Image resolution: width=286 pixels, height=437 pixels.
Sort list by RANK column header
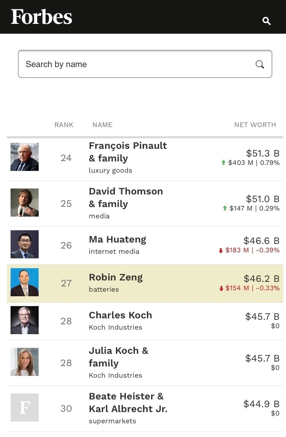[64, 125]
